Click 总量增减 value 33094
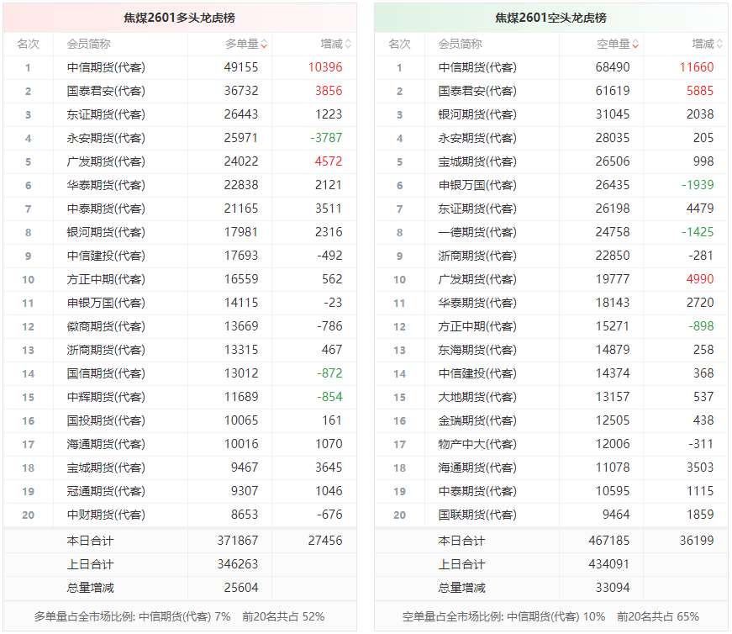The width and height of the screenshot is (732, 634). (x=613, y=588)
